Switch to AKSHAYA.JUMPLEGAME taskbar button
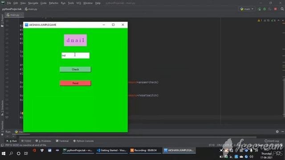This screenshot has height=160, width=285. click(x=179, y=150)
